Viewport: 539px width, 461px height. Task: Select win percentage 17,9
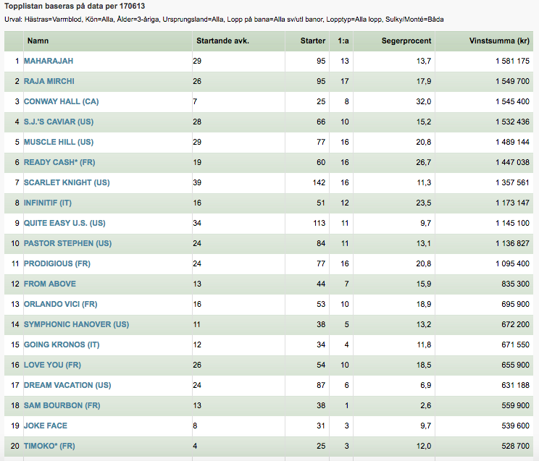424,81
